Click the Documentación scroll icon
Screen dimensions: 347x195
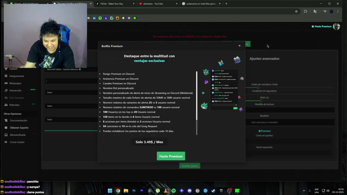click(x=6, y=121)
